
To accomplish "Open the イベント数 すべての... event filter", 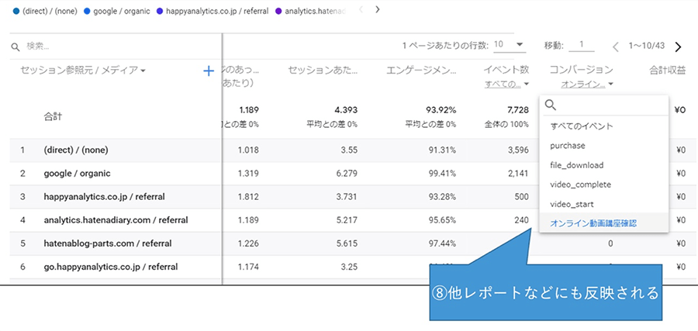I will pos(506,84).
